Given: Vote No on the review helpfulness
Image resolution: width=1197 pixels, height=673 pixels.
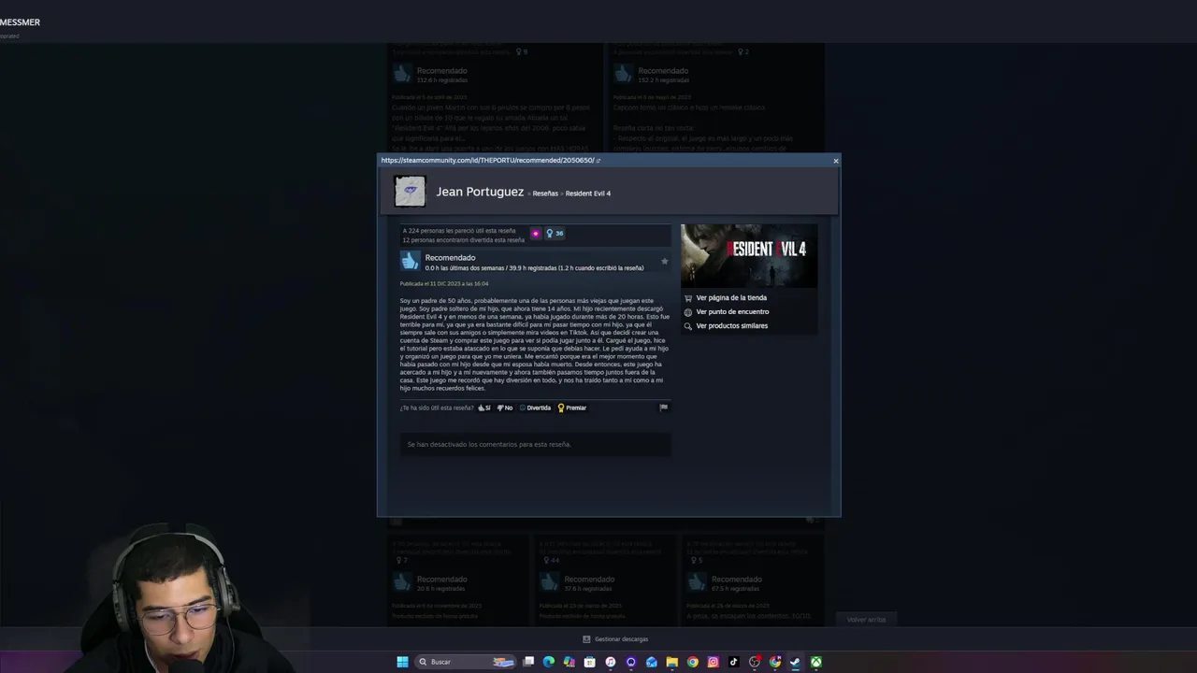Looking at the screenshot, I should click(x=505, y=408).
